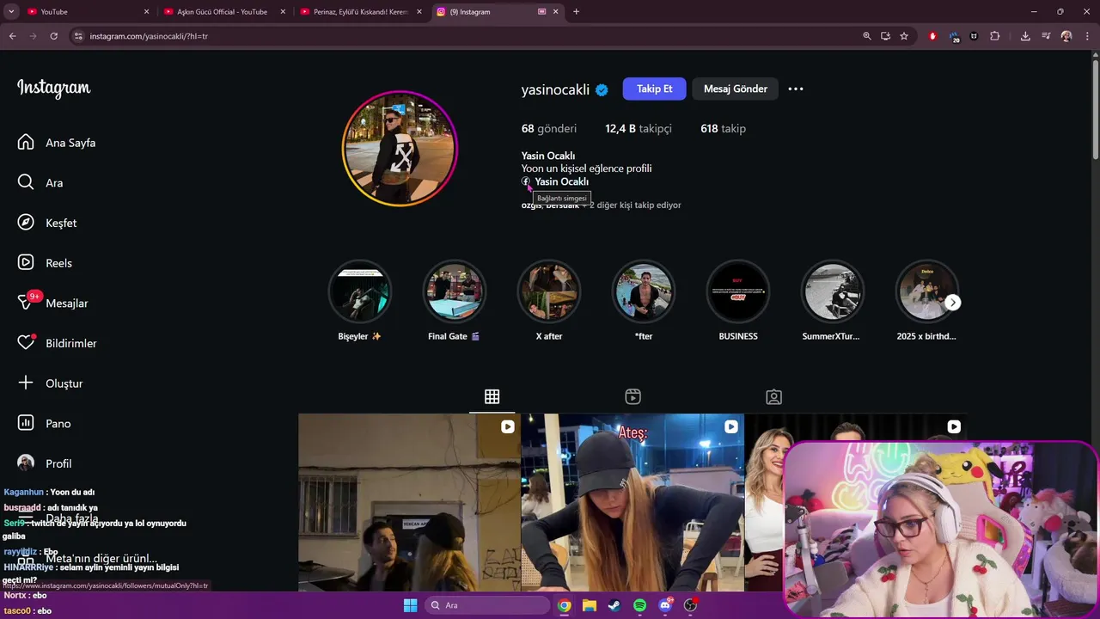Image resolution: width=1100 pixels, height=619 pixels.
Task: Switch to the Perinaz, Eylül'ü Kıskandı tab
Action: (x=358, y=12)
